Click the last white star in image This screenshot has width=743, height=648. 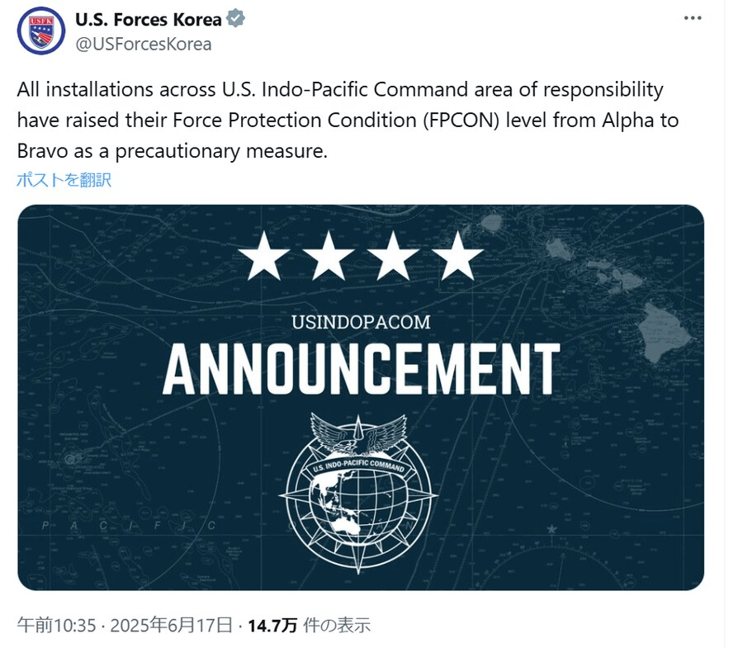[x=459, y=255]
